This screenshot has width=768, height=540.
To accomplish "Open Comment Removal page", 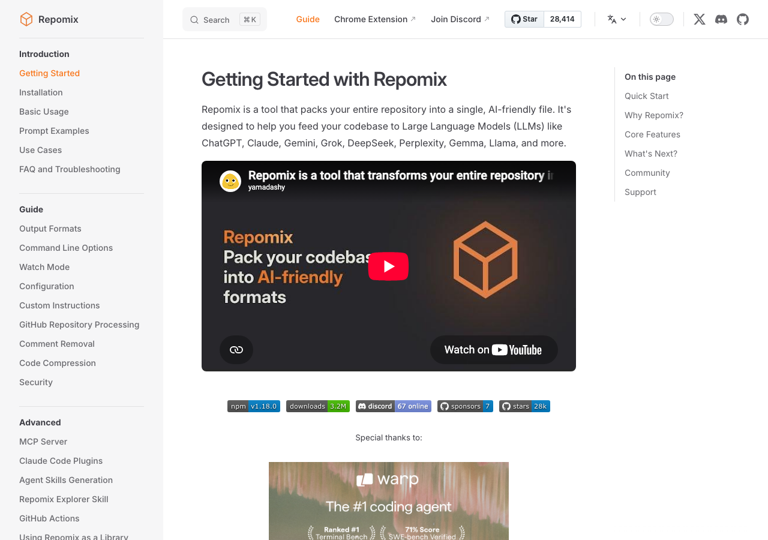I will coord(57,344).
